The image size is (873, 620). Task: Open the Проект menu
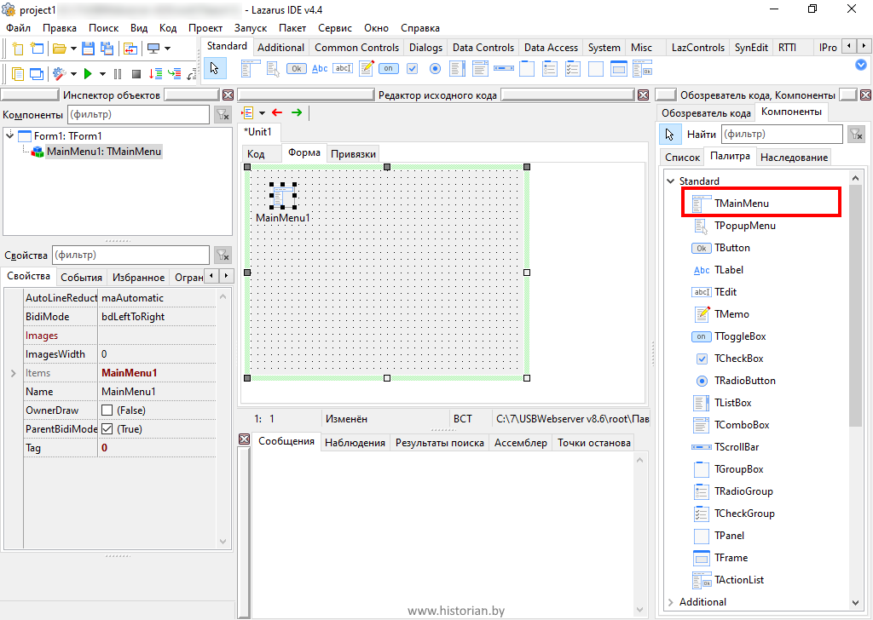pos(205,28)
